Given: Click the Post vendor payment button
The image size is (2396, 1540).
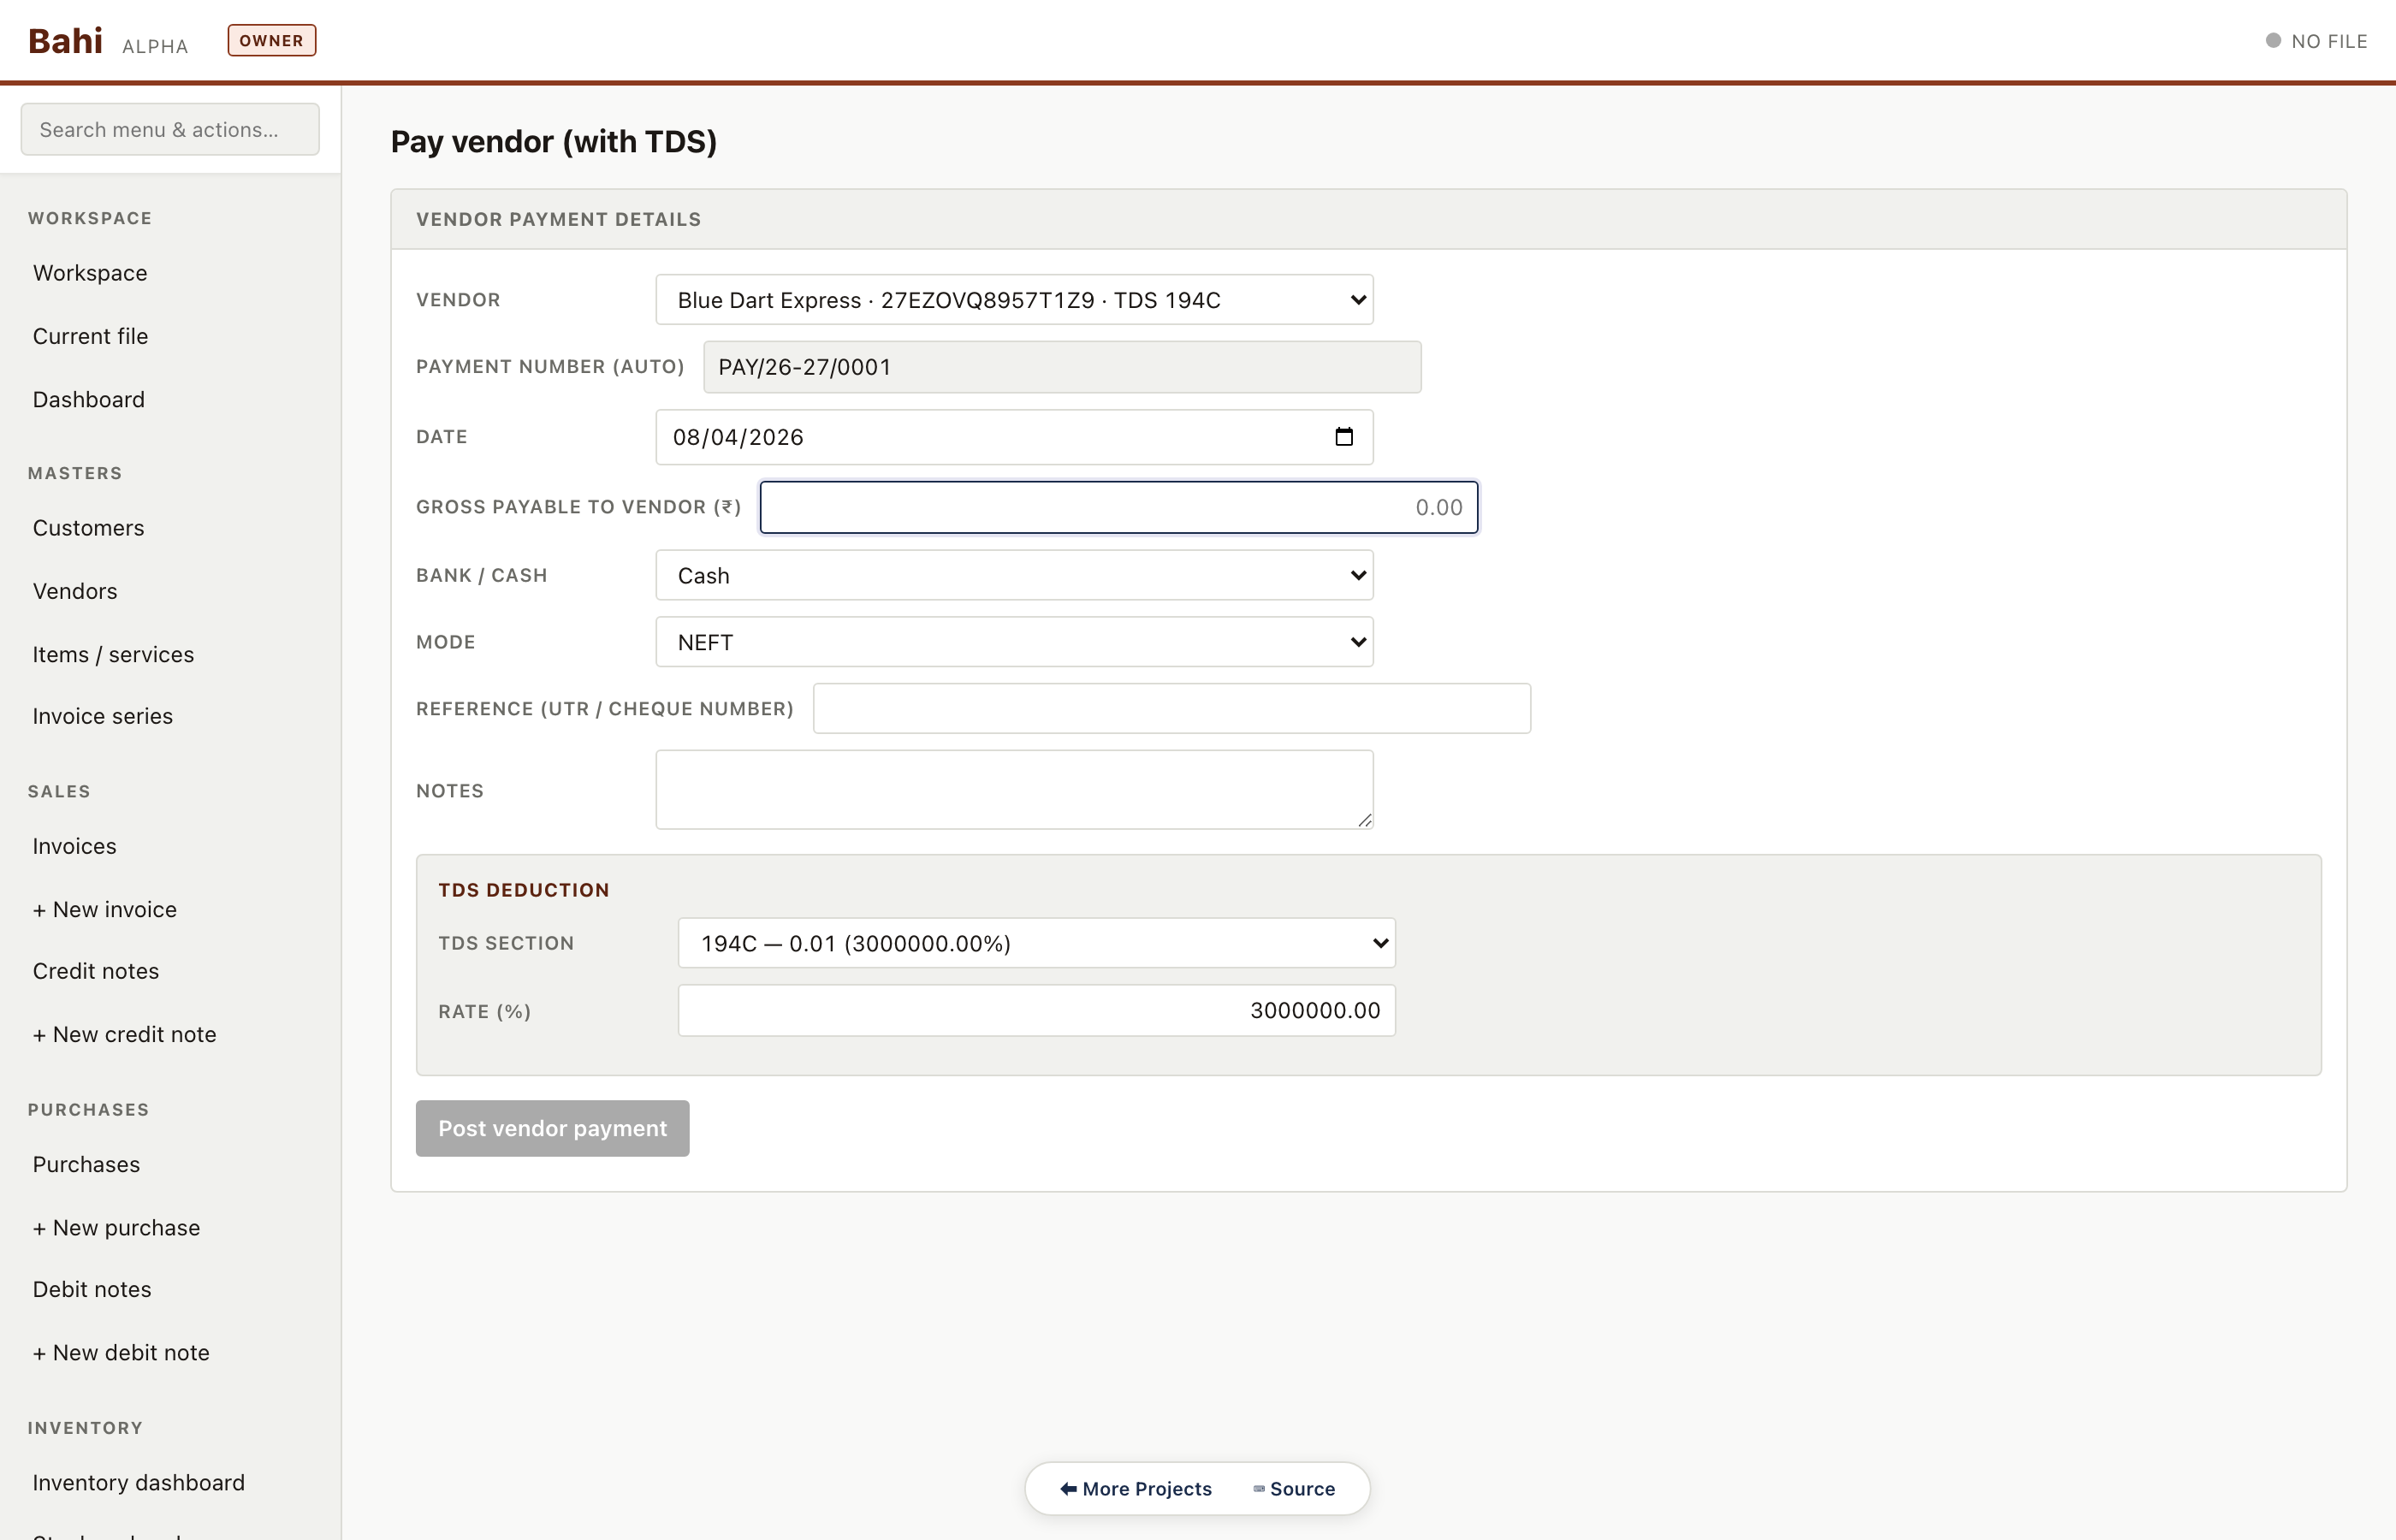Looking at the screenshot, I should point(551,1128).
